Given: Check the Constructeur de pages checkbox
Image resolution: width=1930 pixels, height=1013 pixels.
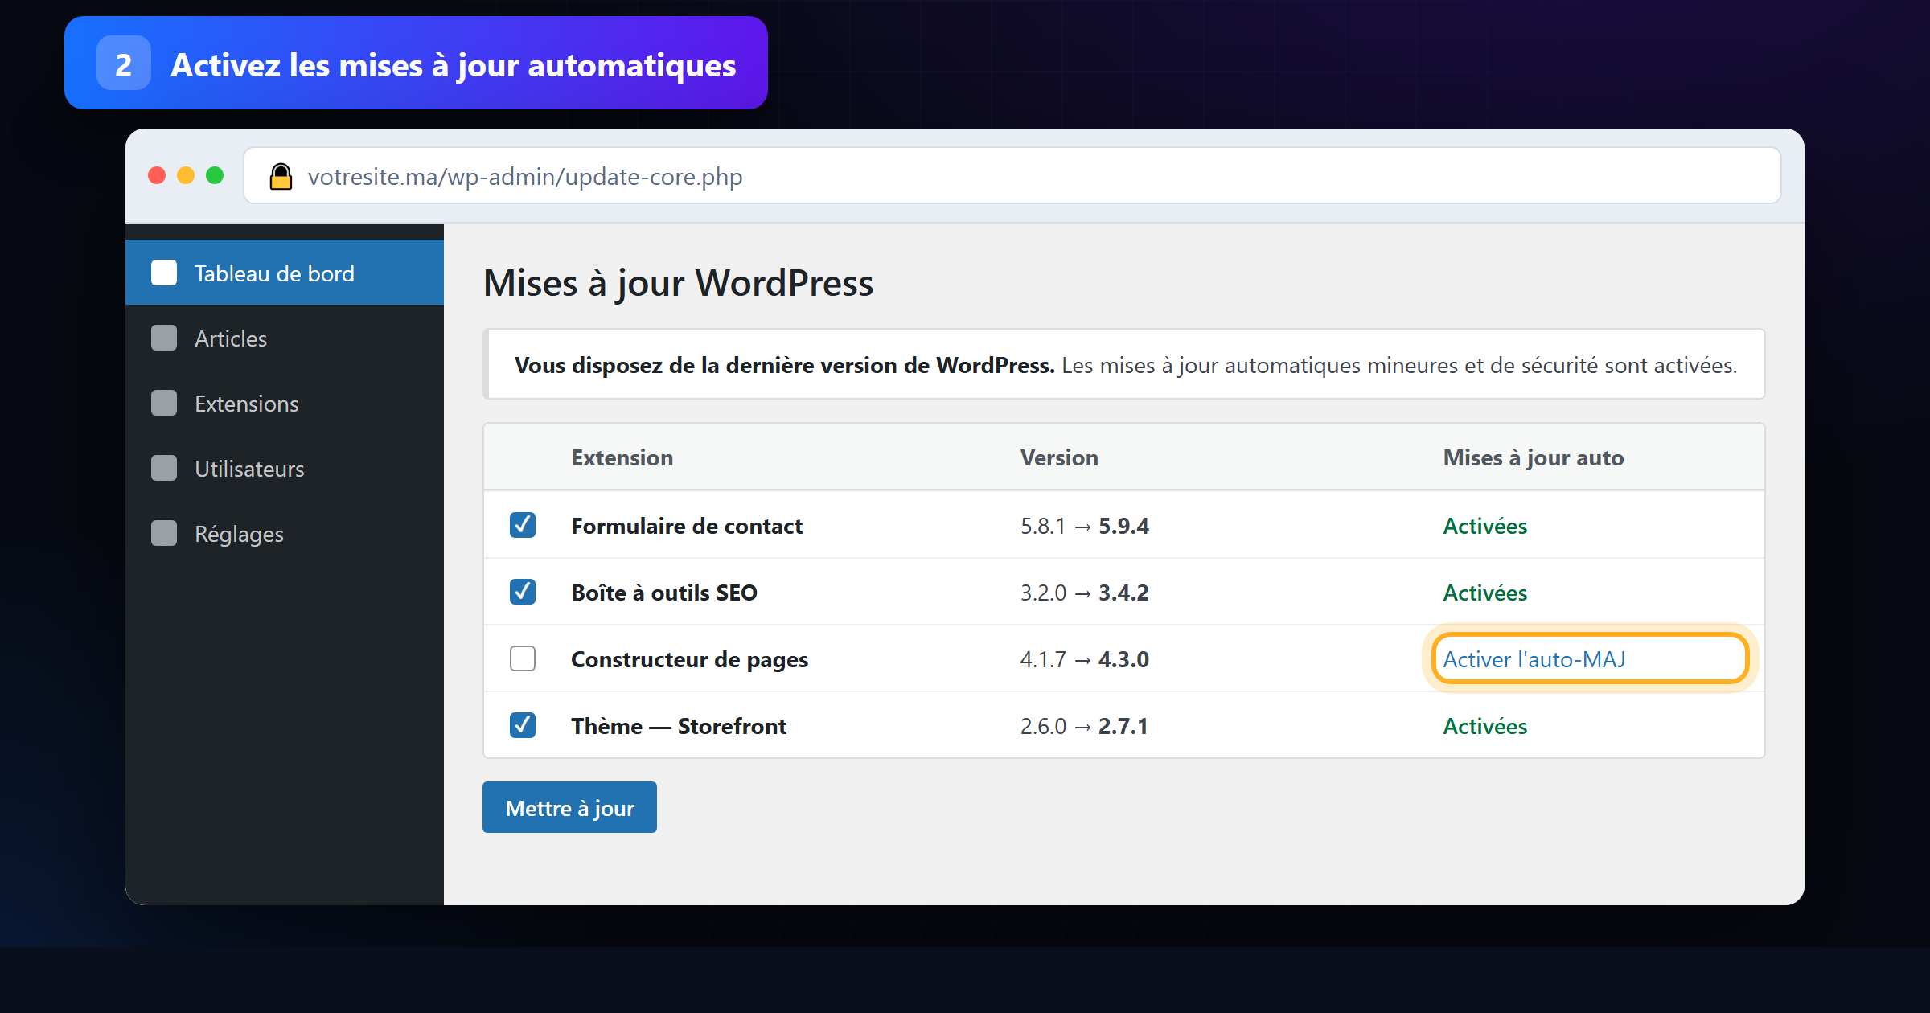Looking at the screenshot, I should point(523,658).
